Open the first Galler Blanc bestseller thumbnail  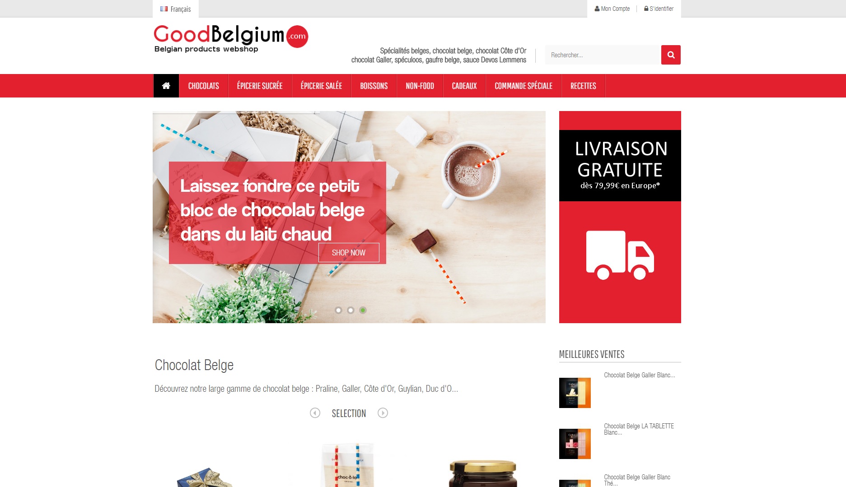(575, 393)
